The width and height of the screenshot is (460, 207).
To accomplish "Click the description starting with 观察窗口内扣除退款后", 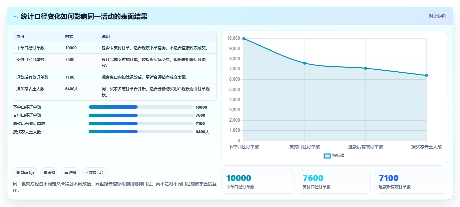I will click(x=145, y=77).
